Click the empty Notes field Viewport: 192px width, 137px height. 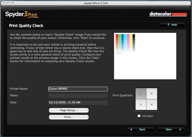78,96
